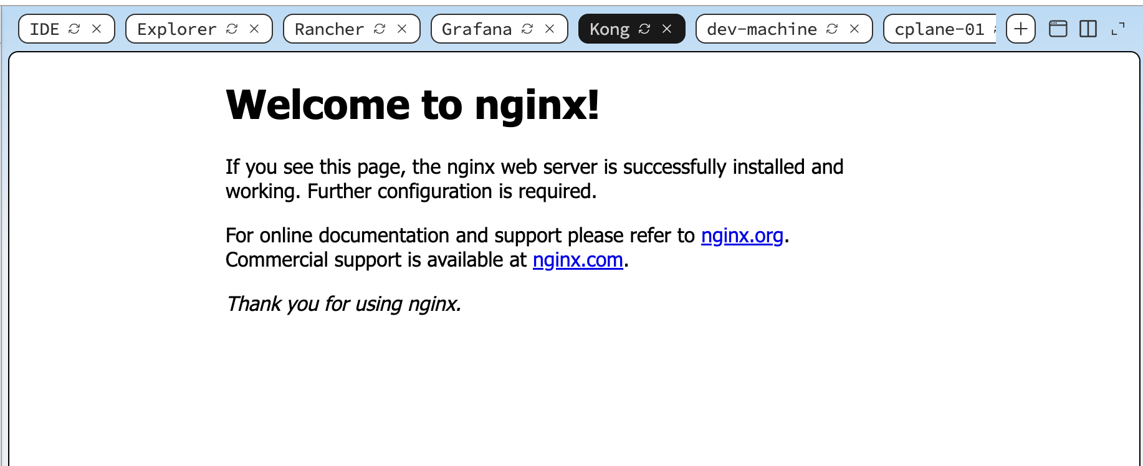
Task: Close the dev-machine tab
Action: [854, 29]
